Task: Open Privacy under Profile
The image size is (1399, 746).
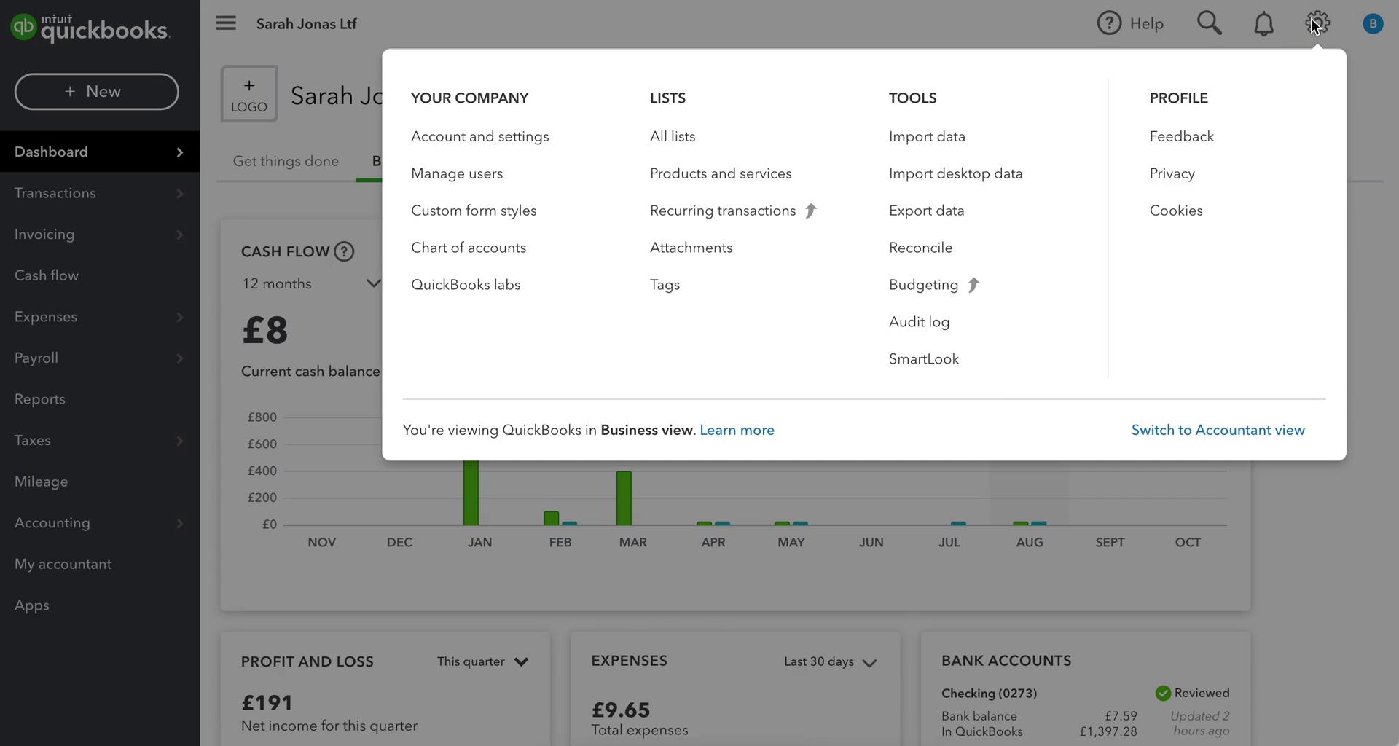Action: coord(1172,173)
